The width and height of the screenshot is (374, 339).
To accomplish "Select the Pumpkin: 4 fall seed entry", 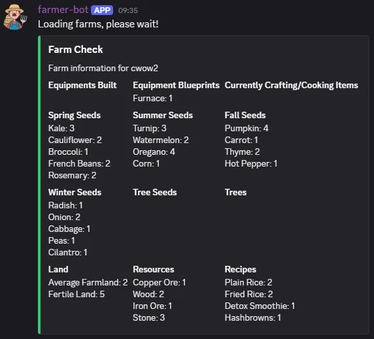I will [x=246, y=128].
